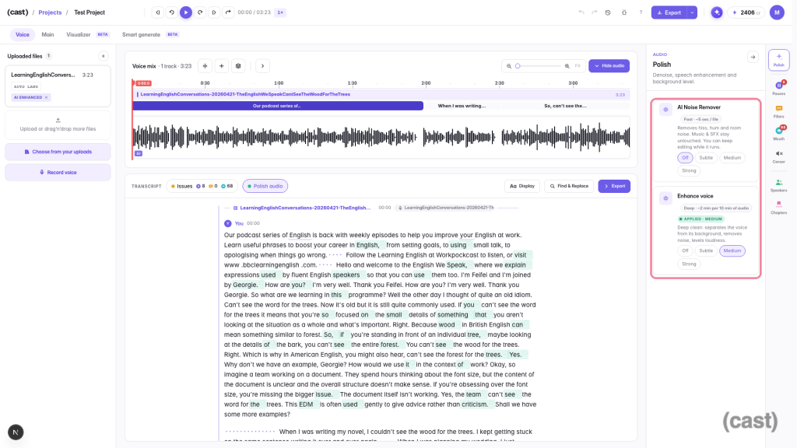Set AI Noise Remover to Strong
Viewport: 797px width, 448px height.
689,170
